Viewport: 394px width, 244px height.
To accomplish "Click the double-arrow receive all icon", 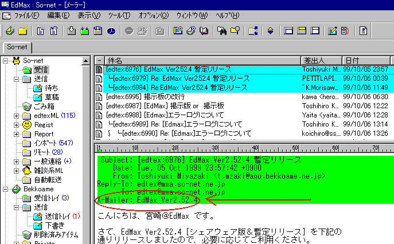I will point(85,31).
